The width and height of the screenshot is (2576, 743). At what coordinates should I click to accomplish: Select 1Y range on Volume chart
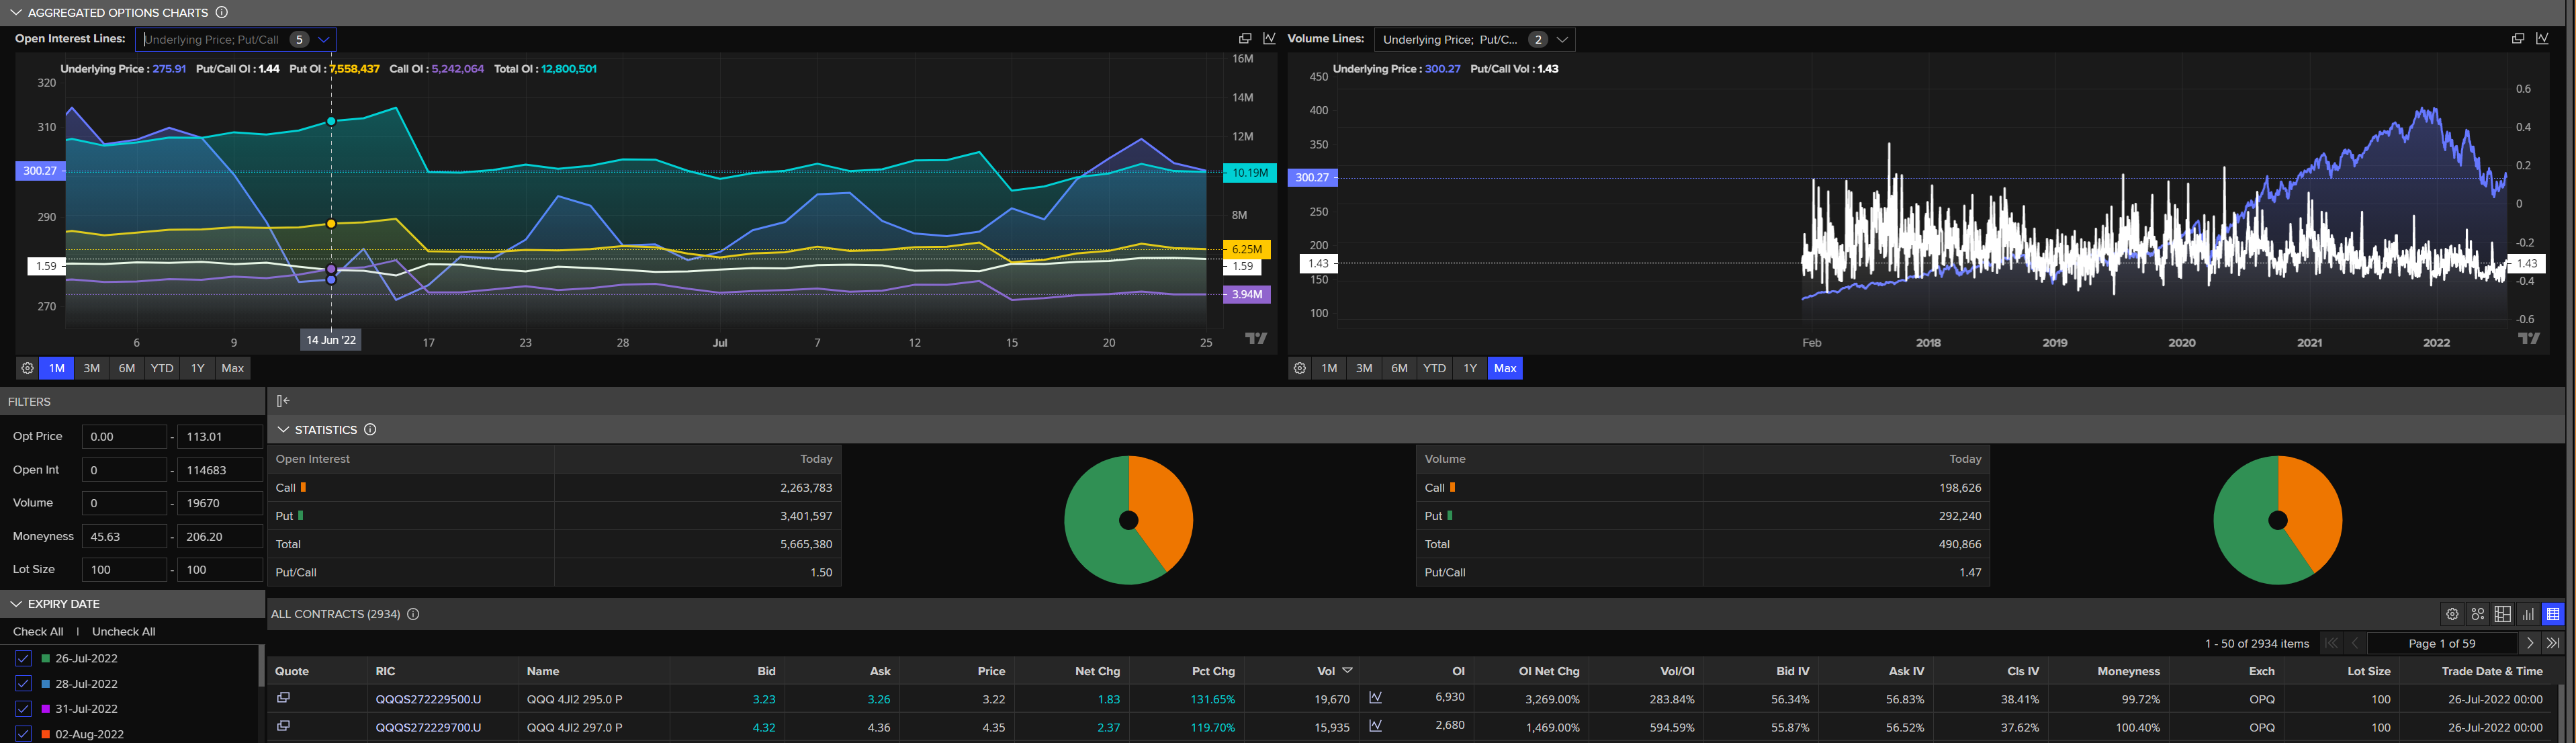coord(1469,368)
